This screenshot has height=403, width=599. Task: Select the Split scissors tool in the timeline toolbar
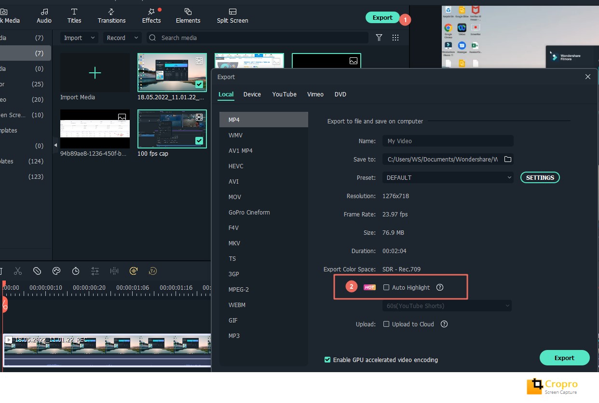coord(17,271)
